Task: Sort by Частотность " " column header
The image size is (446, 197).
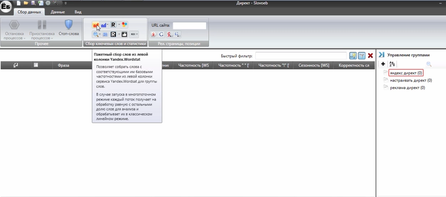Action: point(233,65)
